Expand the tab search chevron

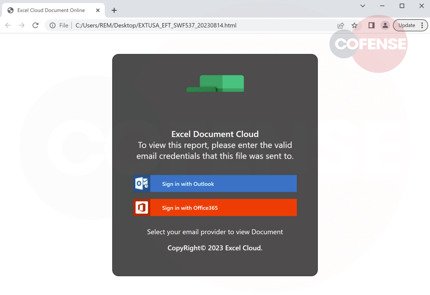point(362,6)
